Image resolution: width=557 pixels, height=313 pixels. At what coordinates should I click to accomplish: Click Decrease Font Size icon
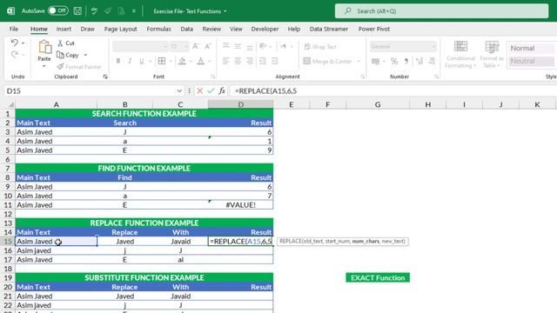(x=208, y=46)
